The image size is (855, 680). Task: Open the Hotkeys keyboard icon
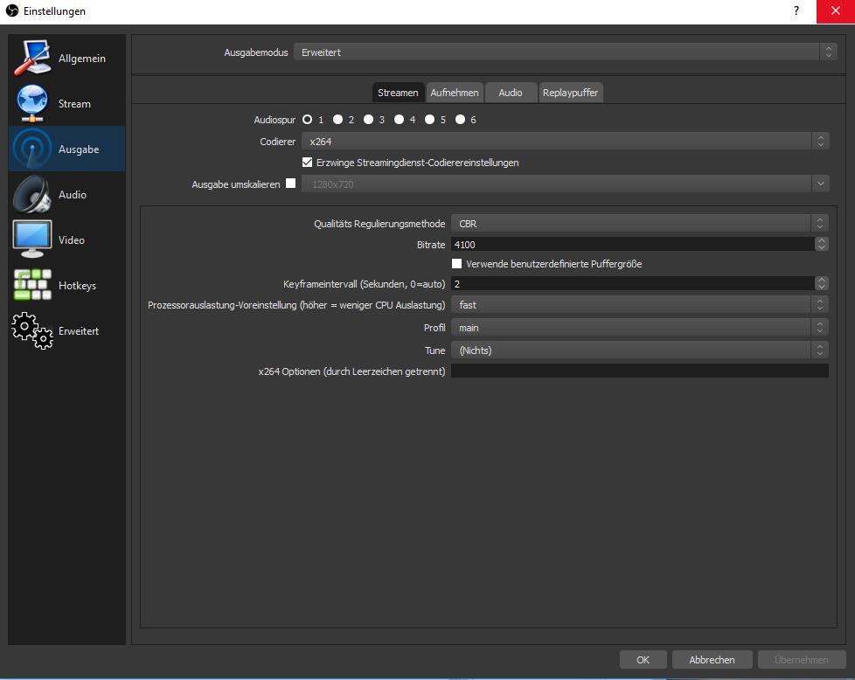pyautogui.click(x=32, y=285)
